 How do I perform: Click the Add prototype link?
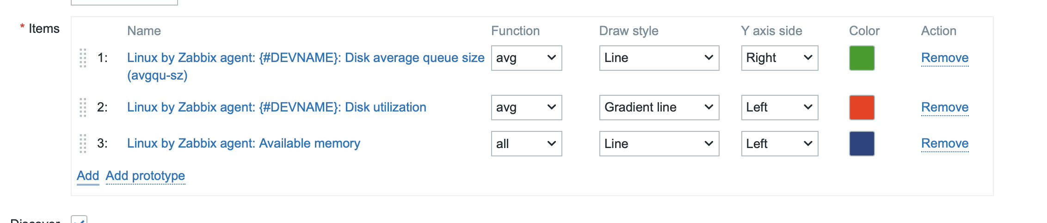coord(145,176)
